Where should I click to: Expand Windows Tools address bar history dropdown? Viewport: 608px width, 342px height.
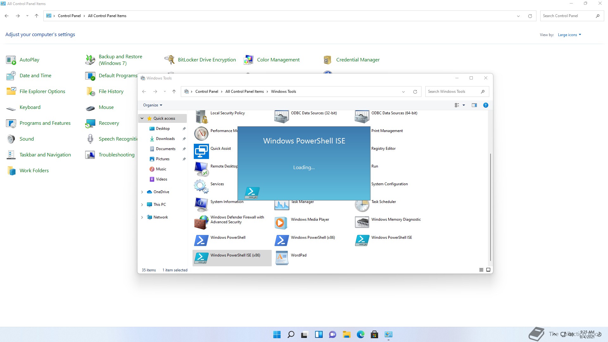point(403,92)
